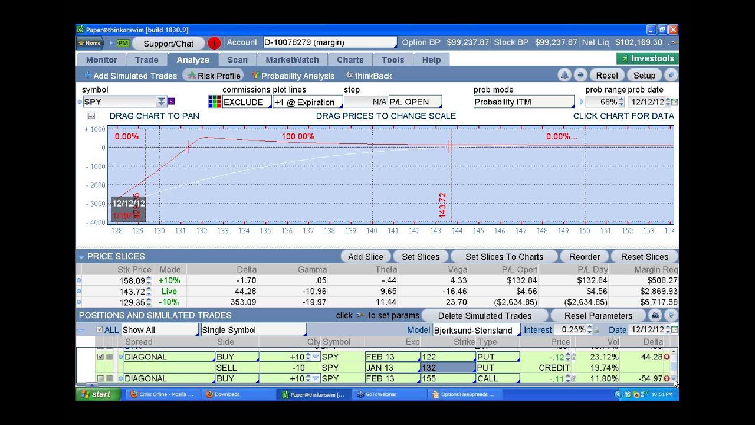Screen dimensions: 755x425
Task: Click the chart settings icon left of DRAG CHART TO PAN
Action: [91, 116]
